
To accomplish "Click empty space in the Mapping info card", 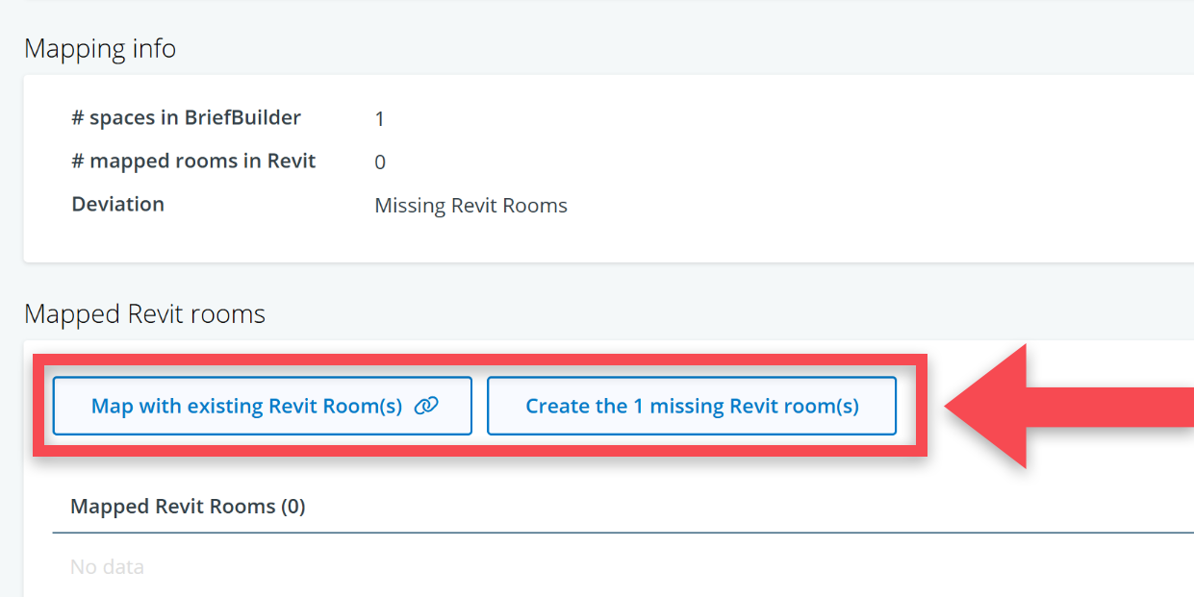I will pyautogui.click(x=818, y=163).
